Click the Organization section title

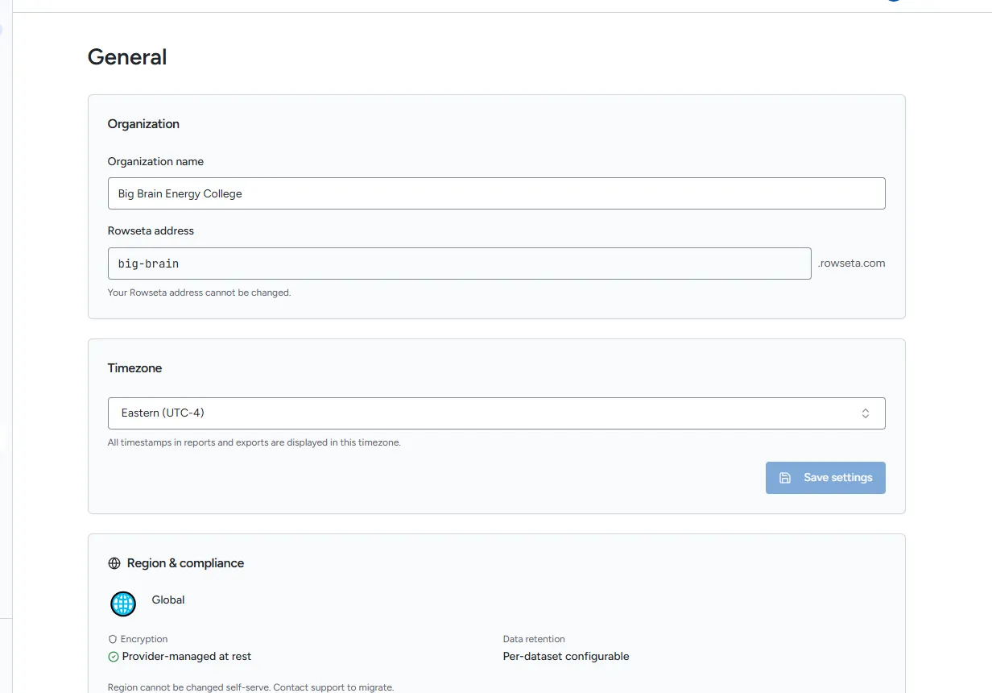(143, 124)
